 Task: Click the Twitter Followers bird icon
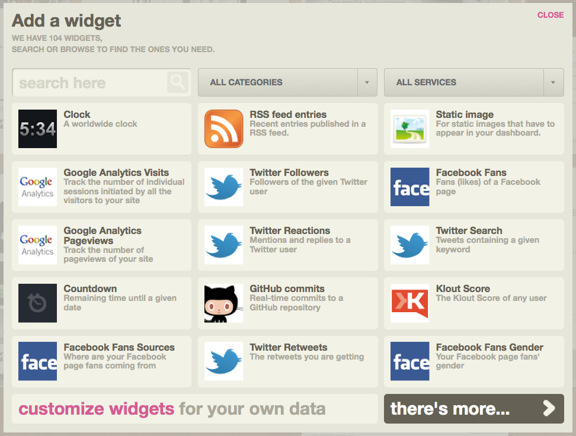pos(223,187)
